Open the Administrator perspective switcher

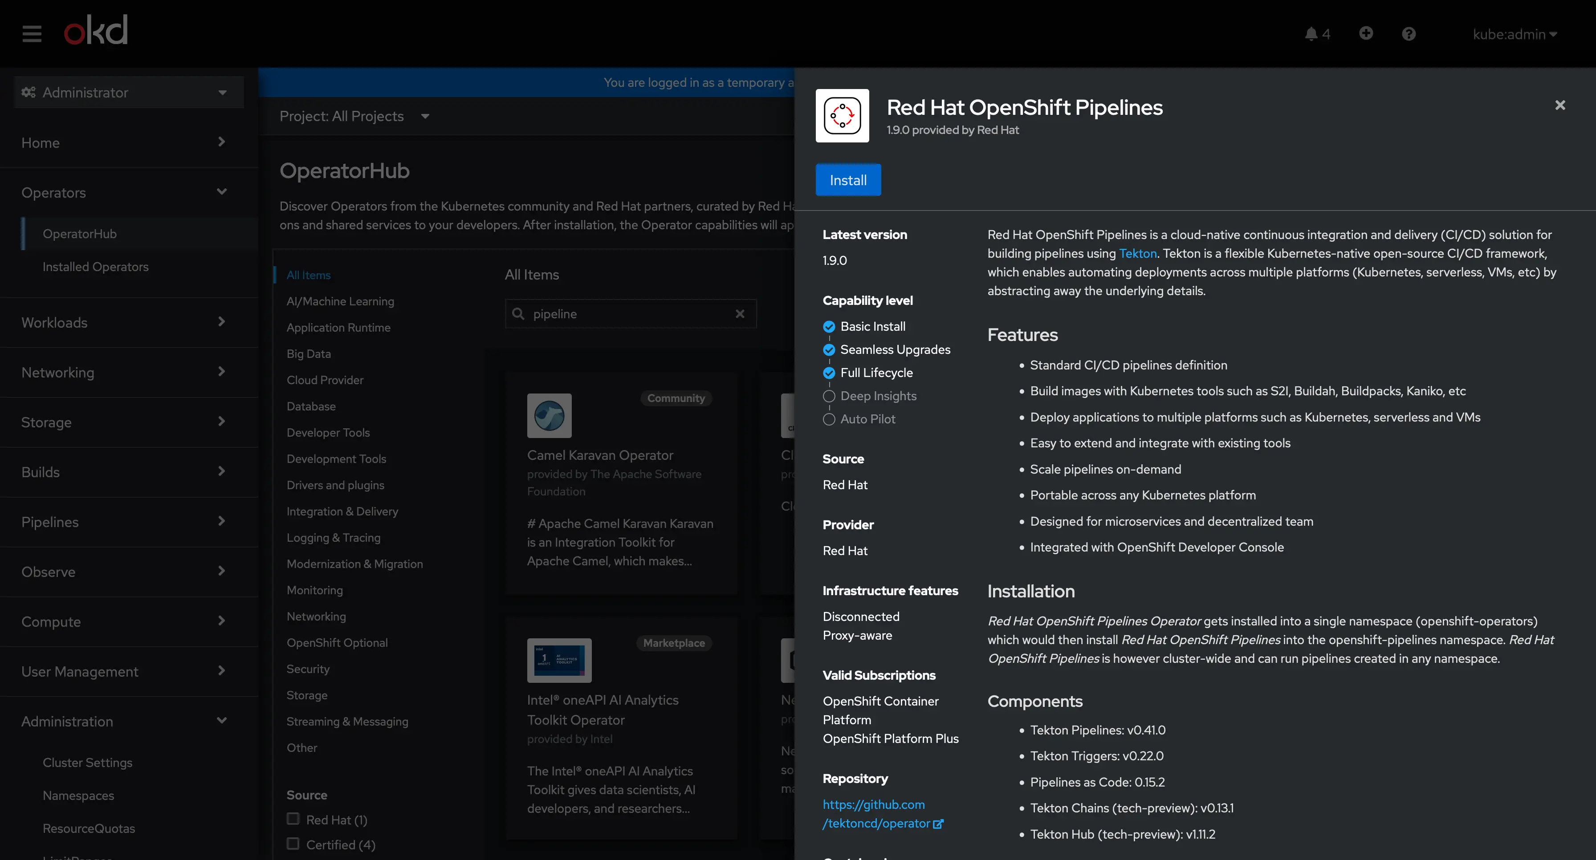click(x=129, y=92)
